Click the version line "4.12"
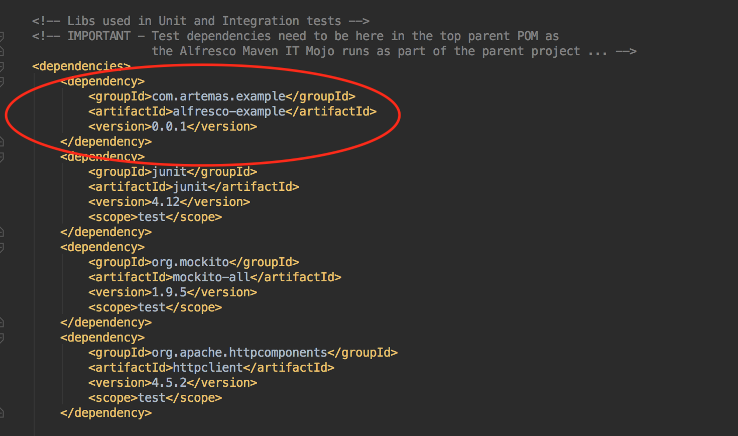The width and height of the screenshot is (738, 436). point(169,202)
